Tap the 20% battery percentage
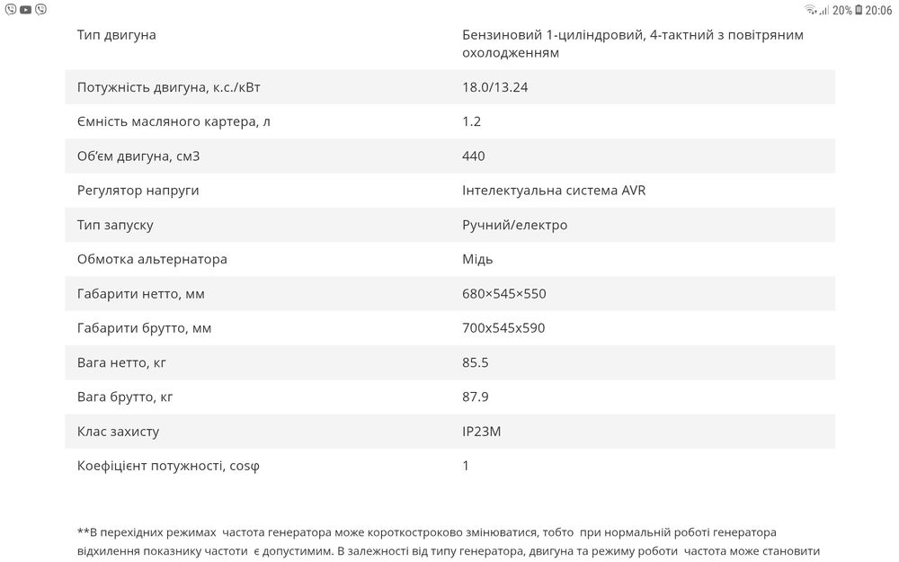 (x=841, y=10)
